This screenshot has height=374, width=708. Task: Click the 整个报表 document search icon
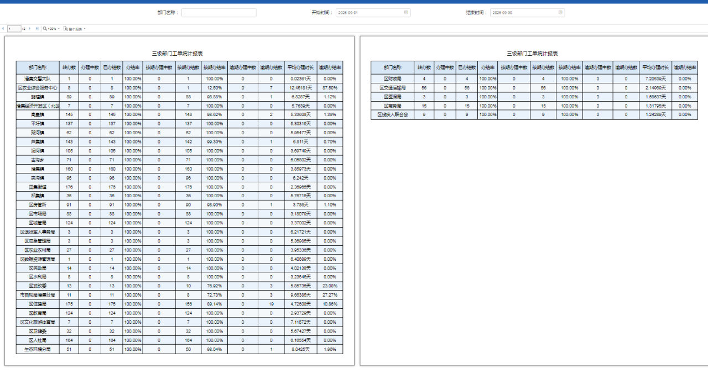(65, 28)
